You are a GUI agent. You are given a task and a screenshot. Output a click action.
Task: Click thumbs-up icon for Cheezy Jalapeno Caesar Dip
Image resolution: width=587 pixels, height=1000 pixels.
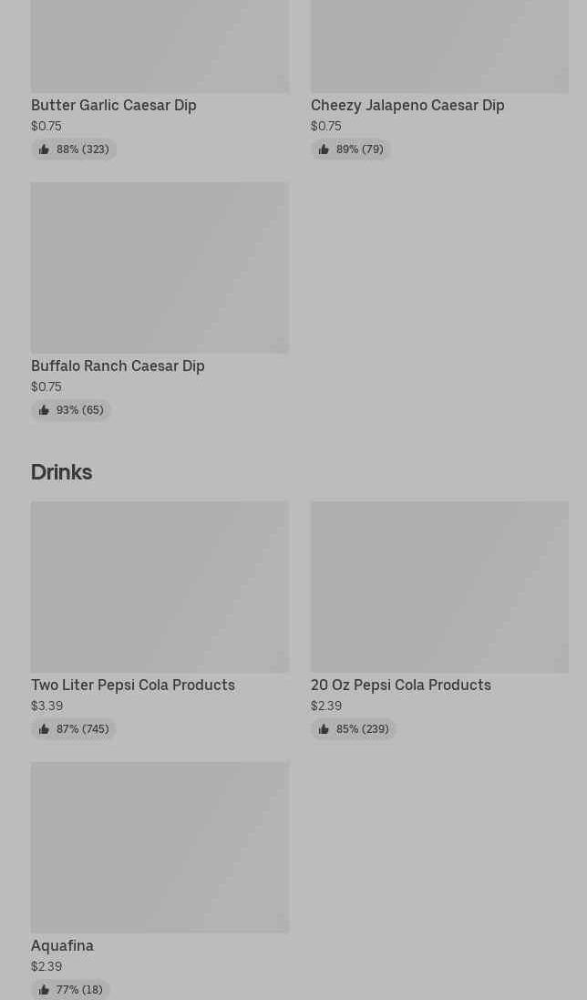pyautogui.click(x=324, y=149)
